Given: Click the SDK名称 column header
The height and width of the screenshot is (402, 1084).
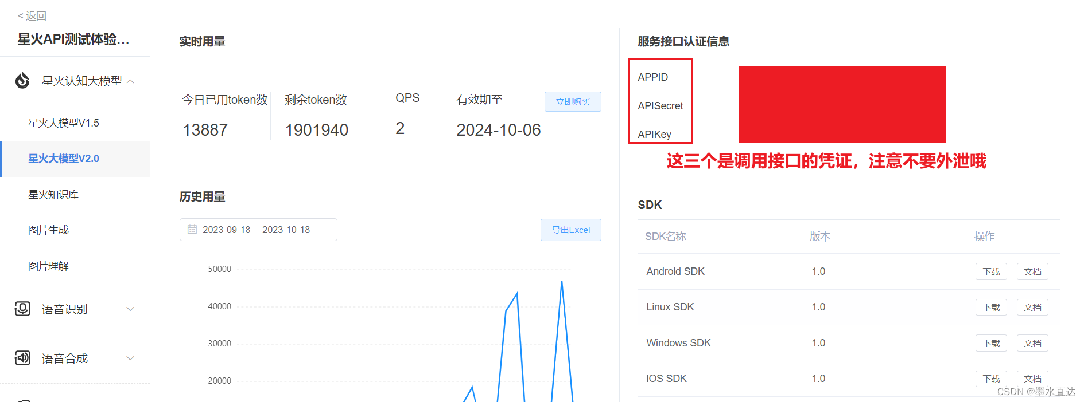Looking at the screenshot, I should (666, 237).
